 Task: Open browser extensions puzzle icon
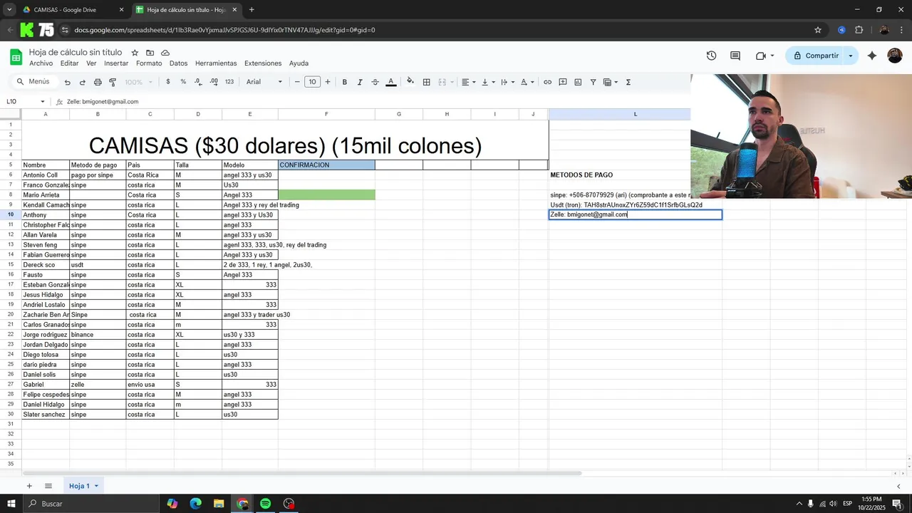pyautogui.click(x=859, y=30)
